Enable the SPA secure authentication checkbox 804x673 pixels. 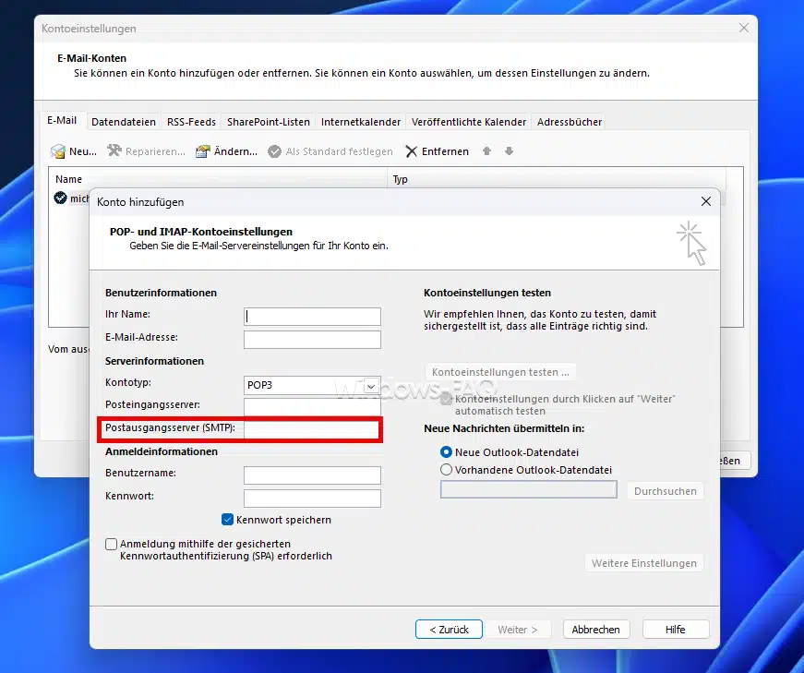[x=112, y=545]
